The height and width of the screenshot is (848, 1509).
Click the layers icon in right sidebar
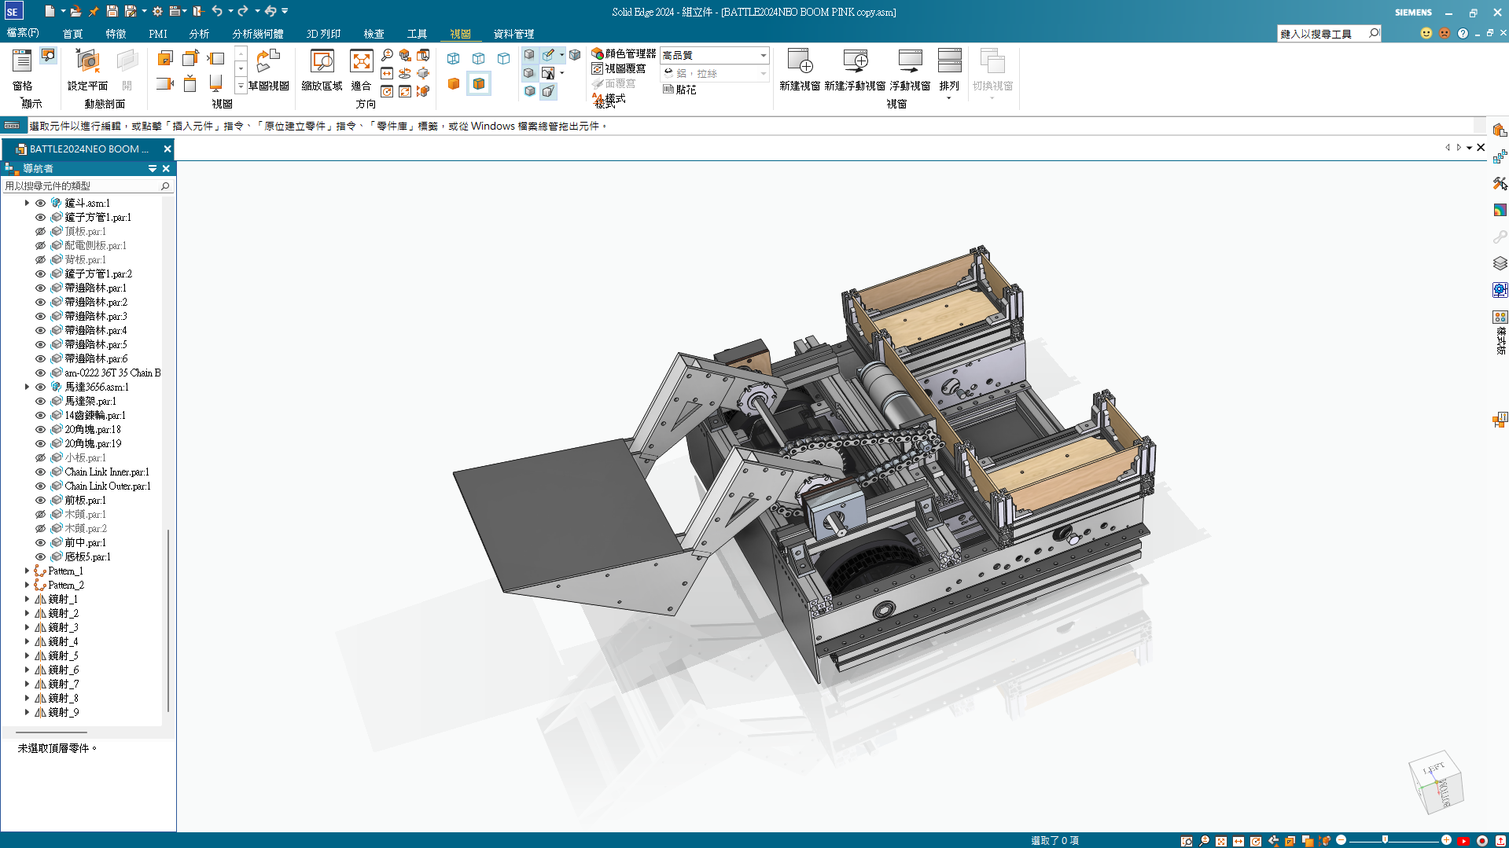click(1500, 263)
